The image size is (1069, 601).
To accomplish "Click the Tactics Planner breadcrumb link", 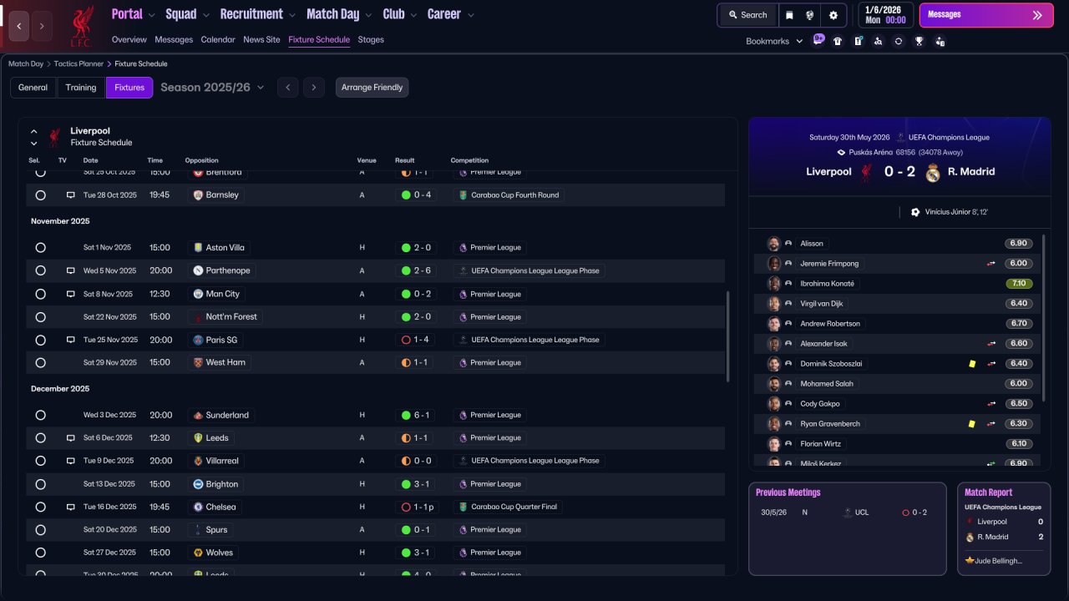I will [79, 63].
